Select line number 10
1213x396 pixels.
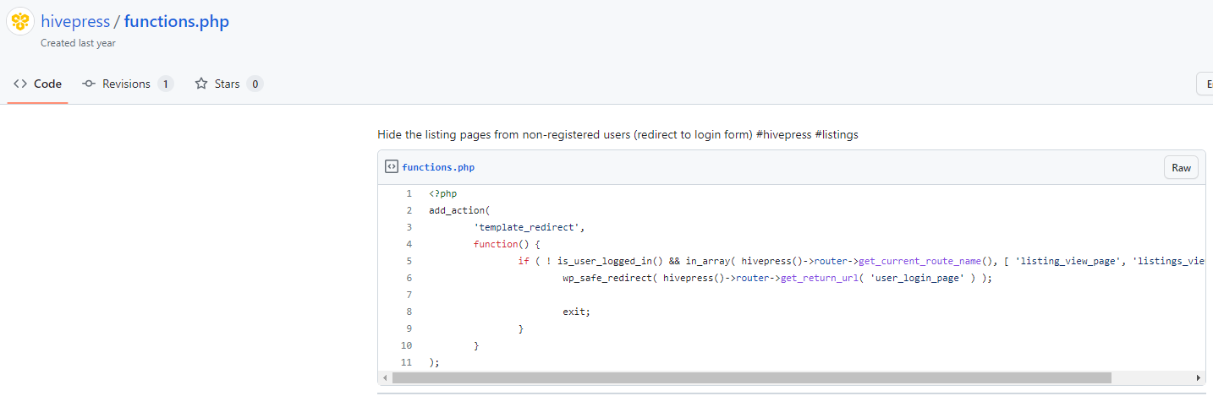click(x=406, y=345)
